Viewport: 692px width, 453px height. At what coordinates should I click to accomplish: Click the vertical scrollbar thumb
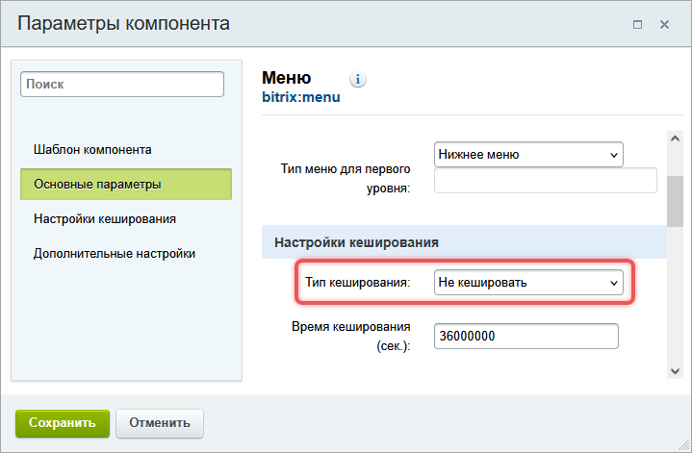tap(675, 200)
